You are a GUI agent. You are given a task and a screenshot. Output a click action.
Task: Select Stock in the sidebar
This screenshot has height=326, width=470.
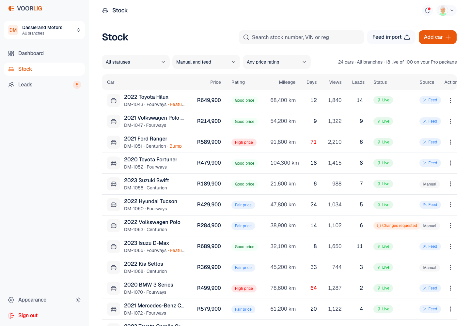(44, 69)
